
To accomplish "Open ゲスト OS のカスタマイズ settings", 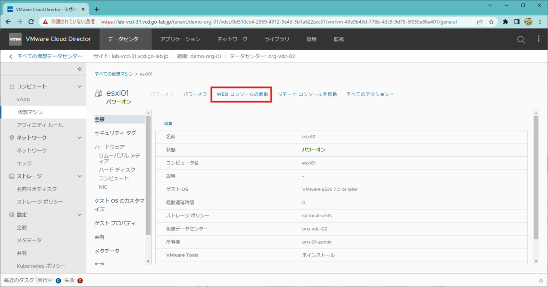I will [120, 205].
